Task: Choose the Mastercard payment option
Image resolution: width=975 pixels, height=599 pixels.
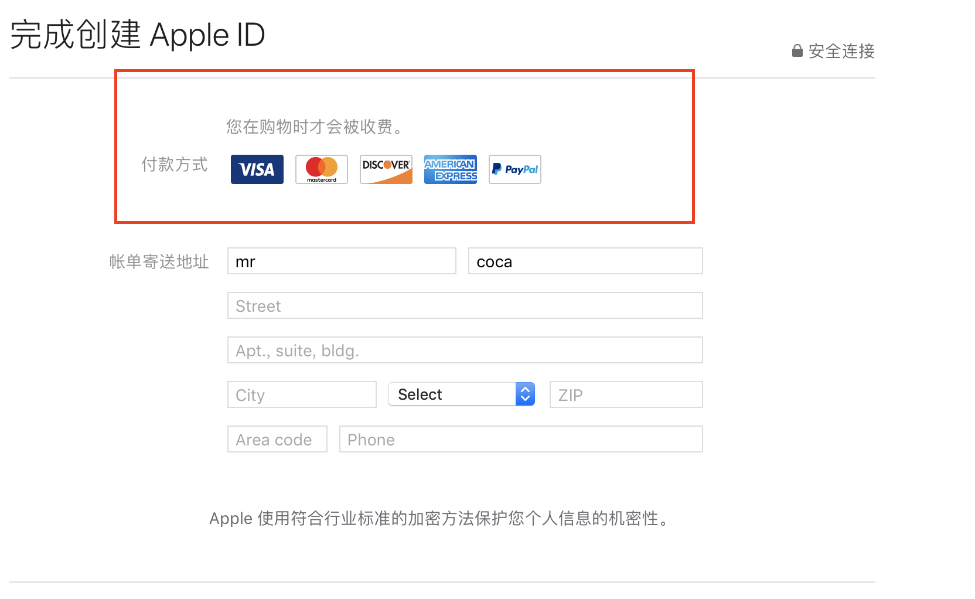Action: pos(321,169)
